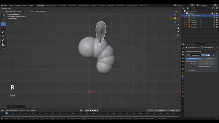Open the Scene properties tab icon

pos(183,61)
